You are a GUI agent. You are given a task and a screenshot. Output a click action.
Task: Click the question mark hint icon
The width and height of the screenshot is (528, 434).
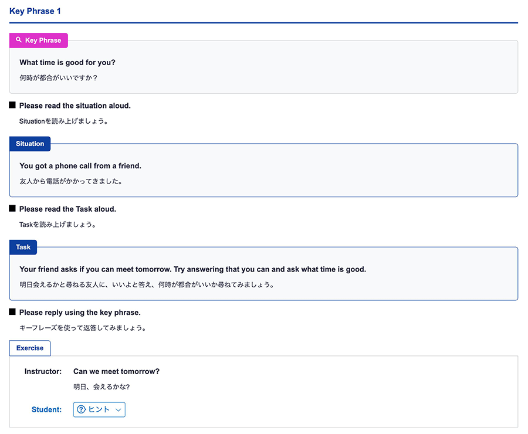pyautogui.click(x=81, y=409)
